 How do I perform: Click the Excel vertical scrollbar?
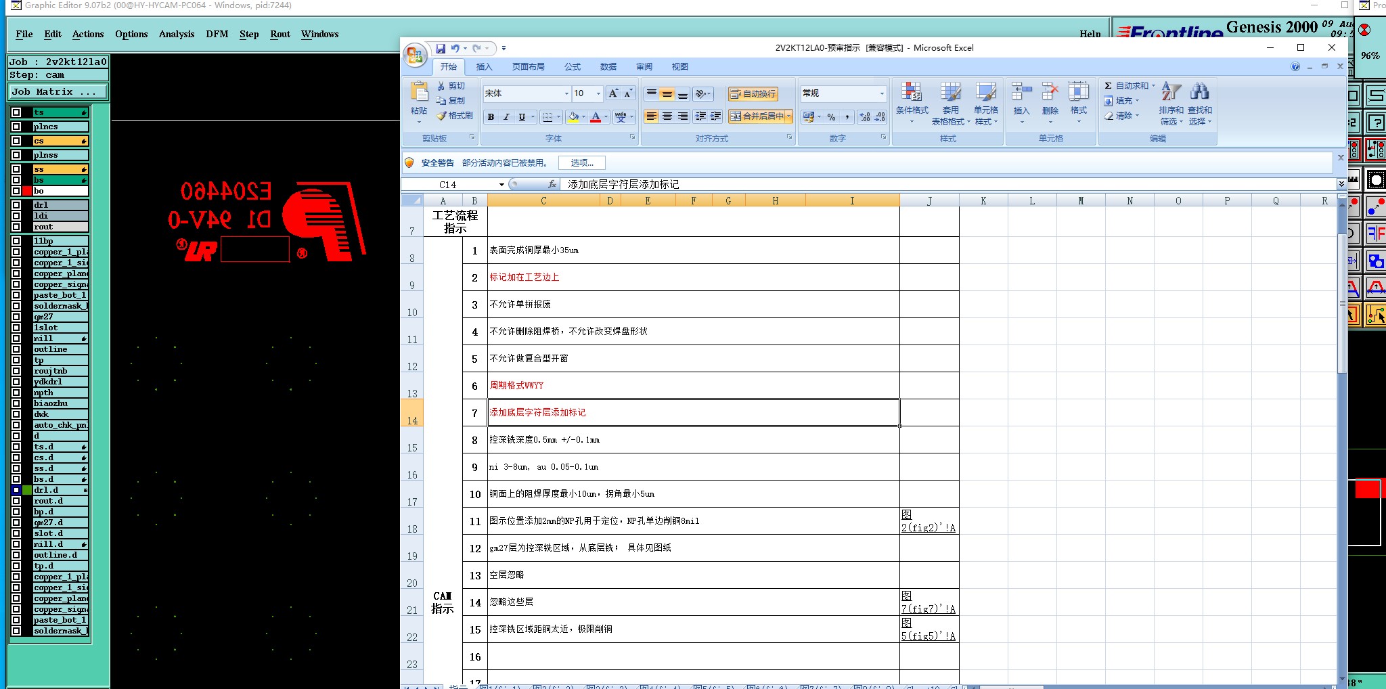(x=1342, y=305)
